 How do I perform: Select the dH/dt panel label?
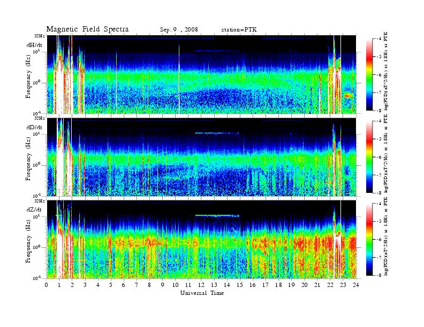tap(34, 45)
